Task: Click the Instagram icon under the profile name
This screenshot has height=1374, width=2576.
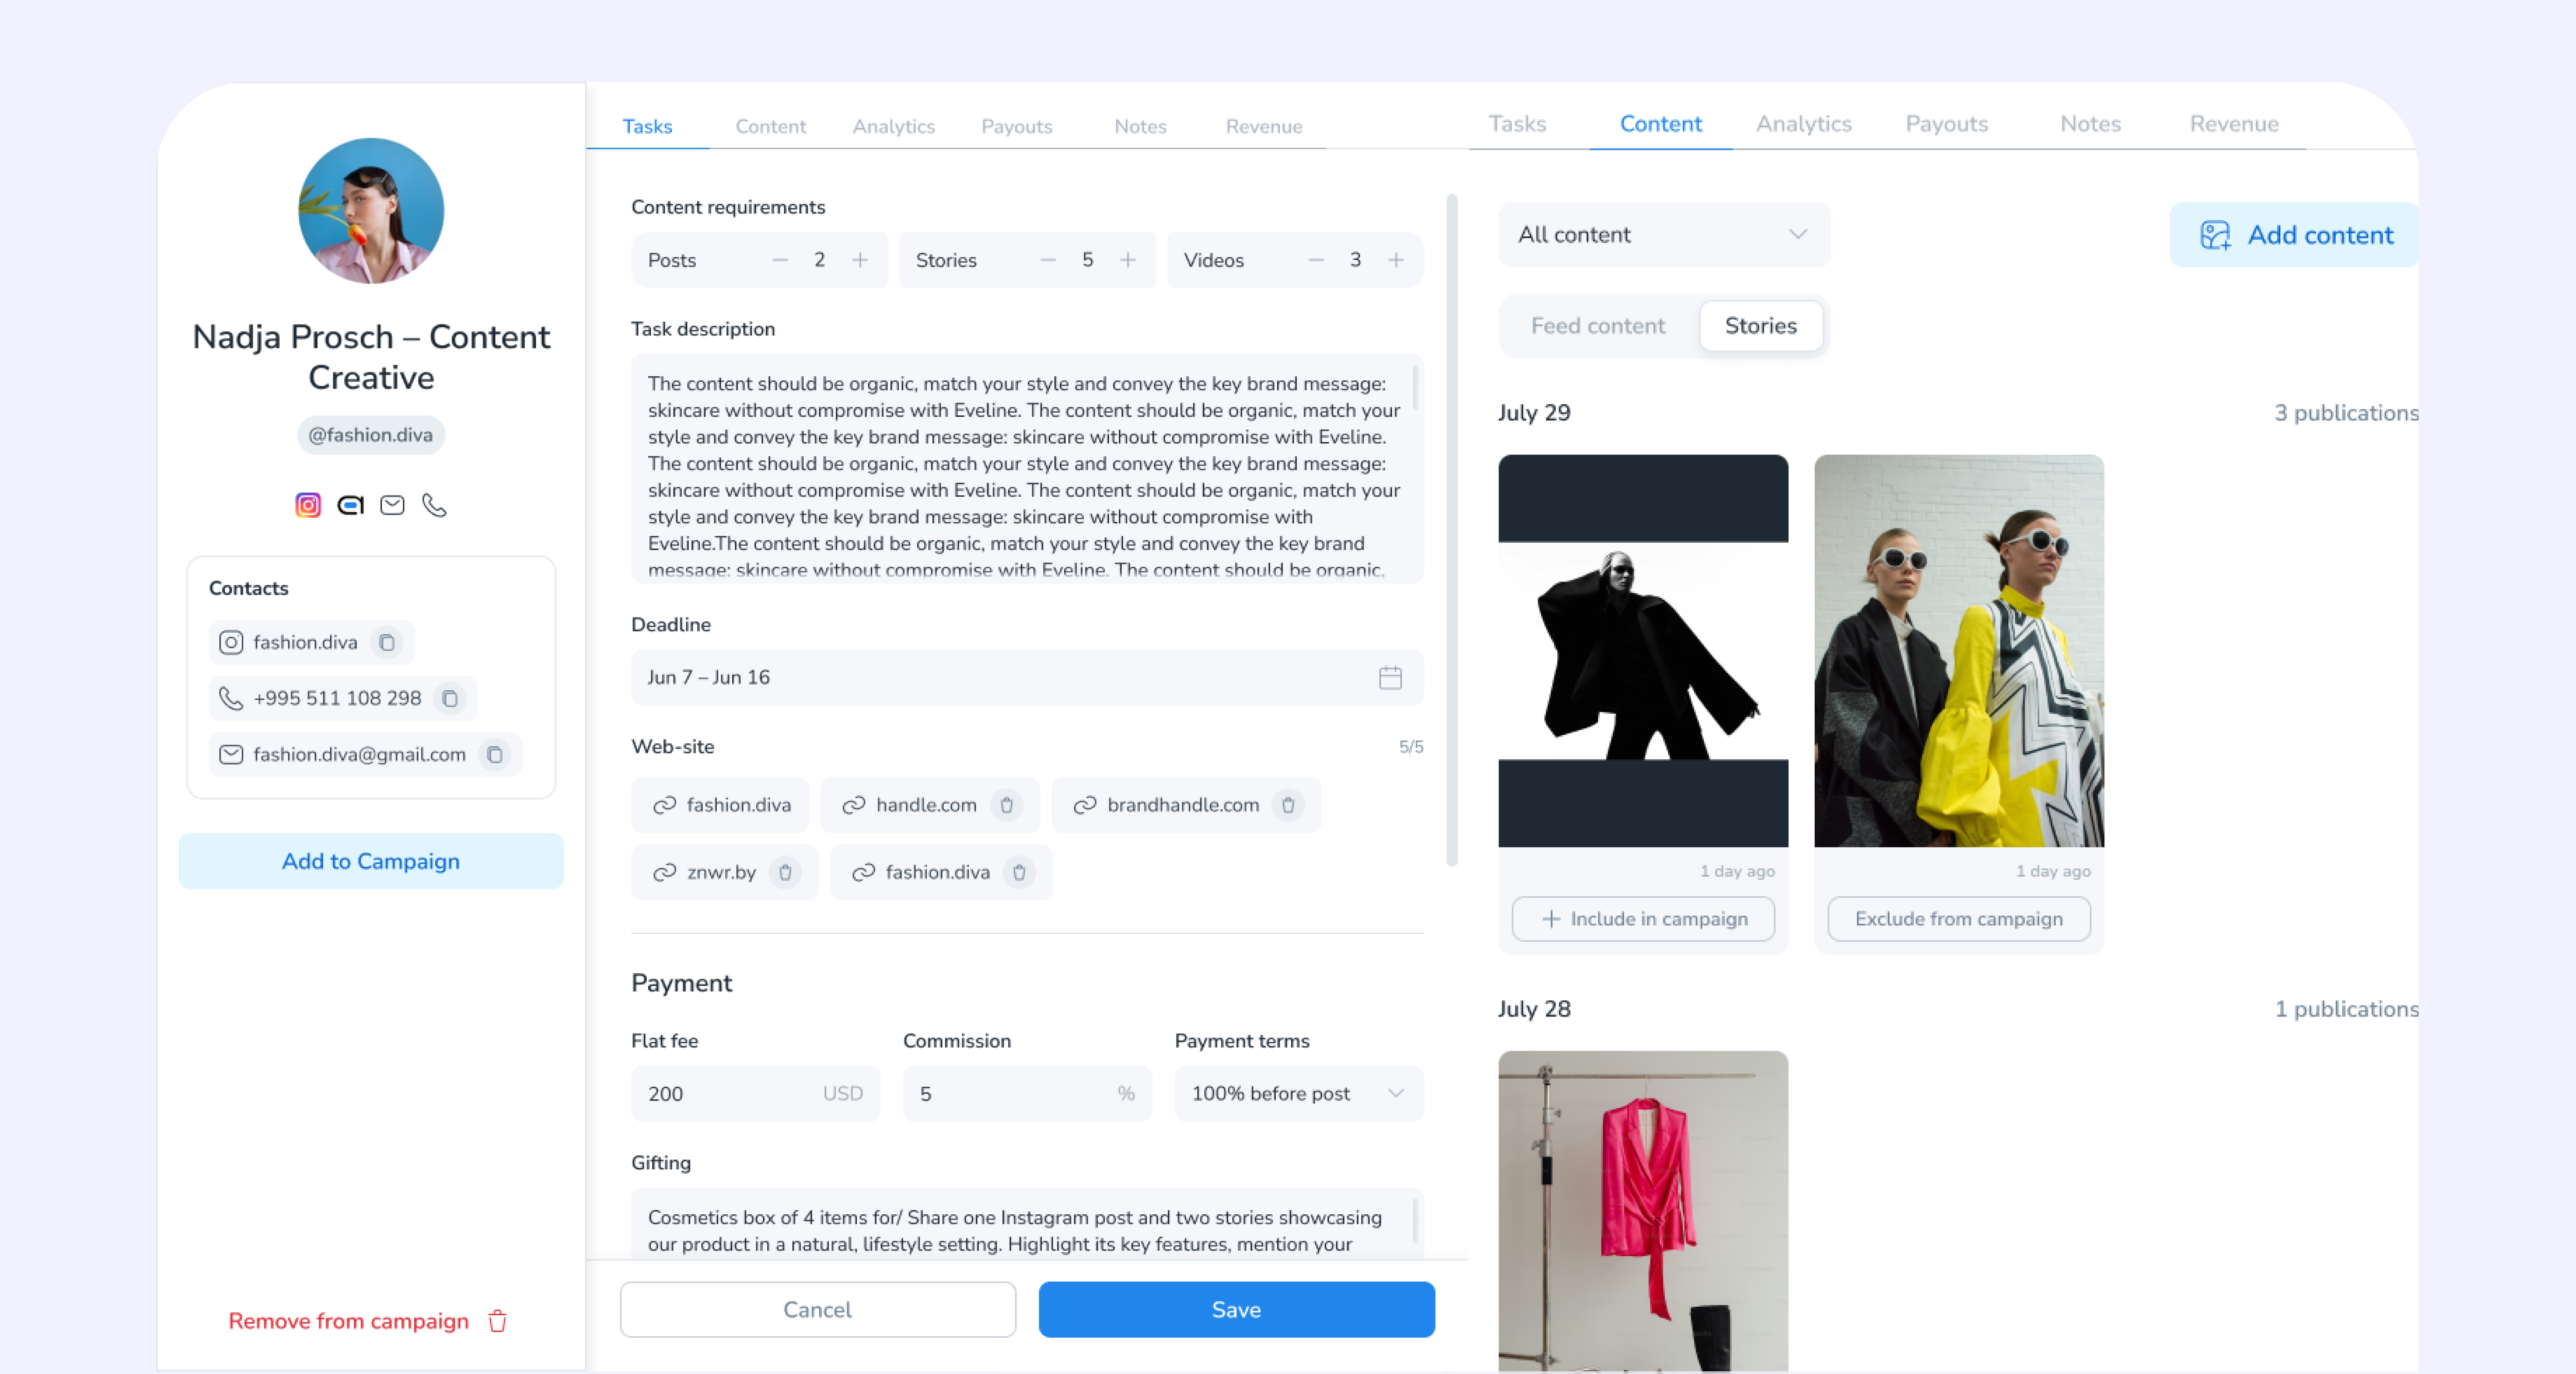Action: pos(308,505)
